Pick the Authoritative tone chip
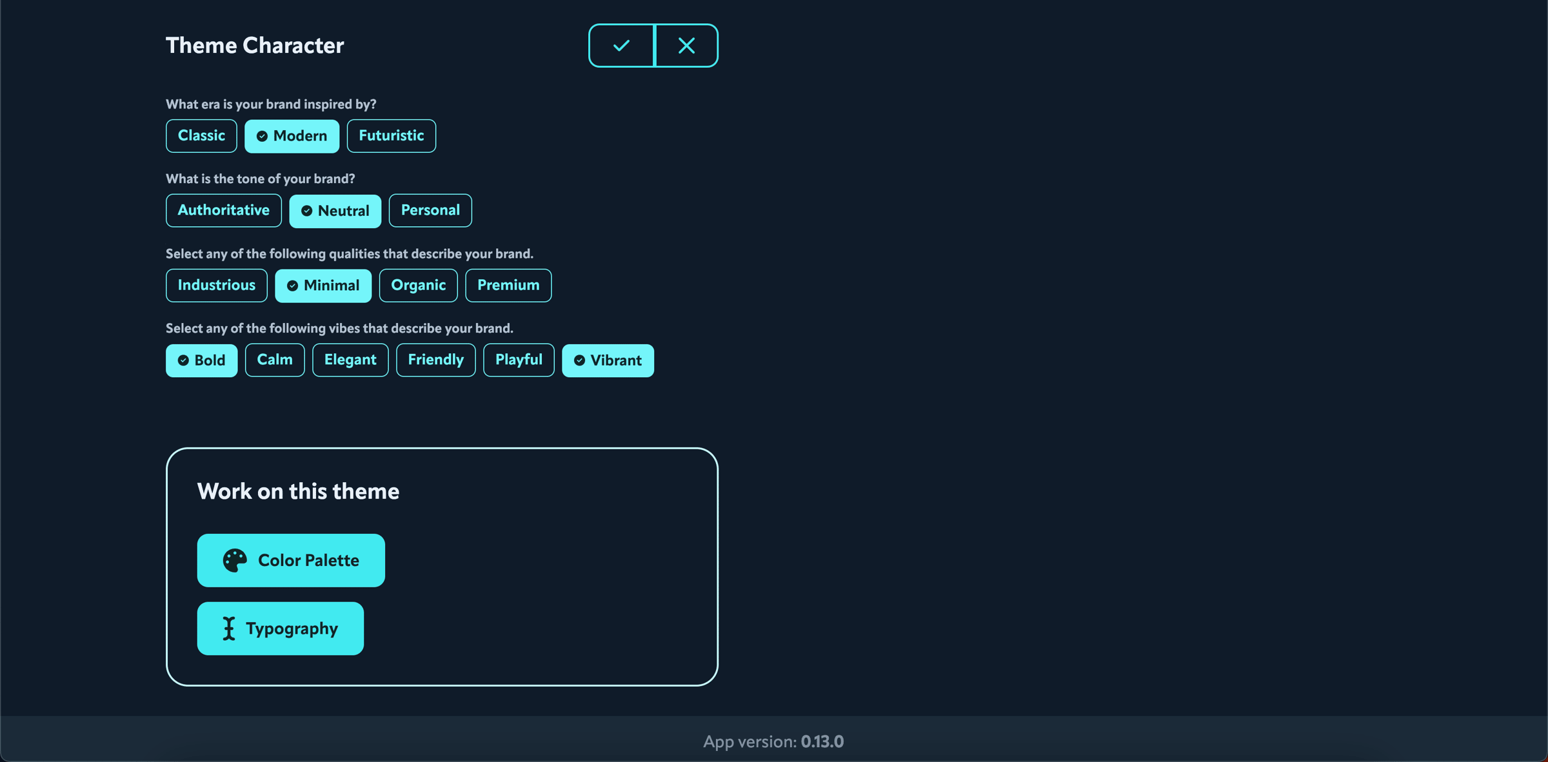 (224, 211)
